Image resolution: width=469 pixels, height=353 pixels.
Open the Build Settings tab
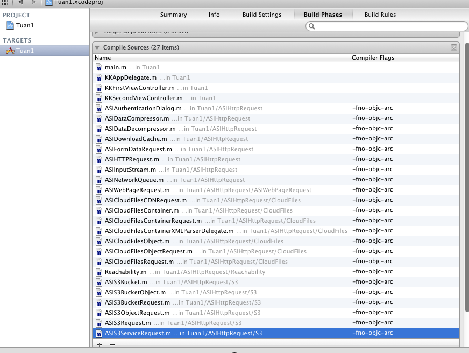click(x=262, y=15)
